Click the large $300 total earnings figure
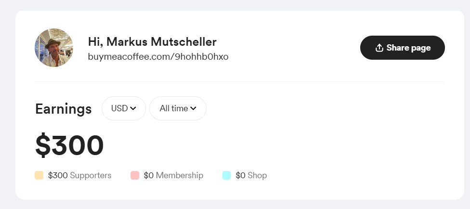470x209 pixels. click(69, 145)
